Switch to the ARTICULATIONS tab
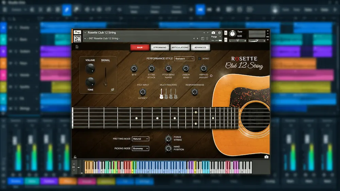 [x=180, y=47]
